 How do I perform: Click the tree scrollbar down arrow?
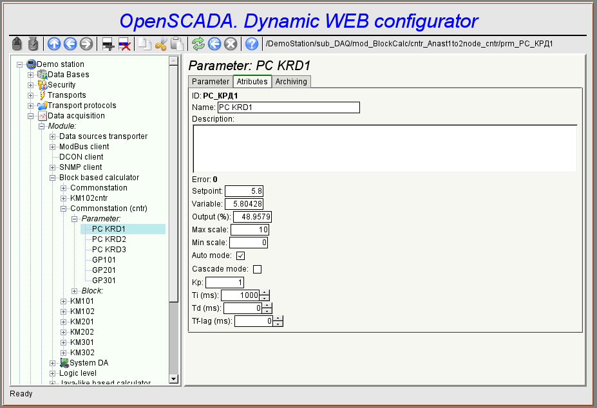(x=174, y=378)
